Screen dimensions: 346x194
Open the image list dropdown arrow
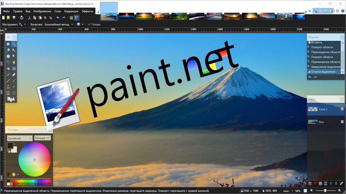pyautogui.click(x=310, y=11)
